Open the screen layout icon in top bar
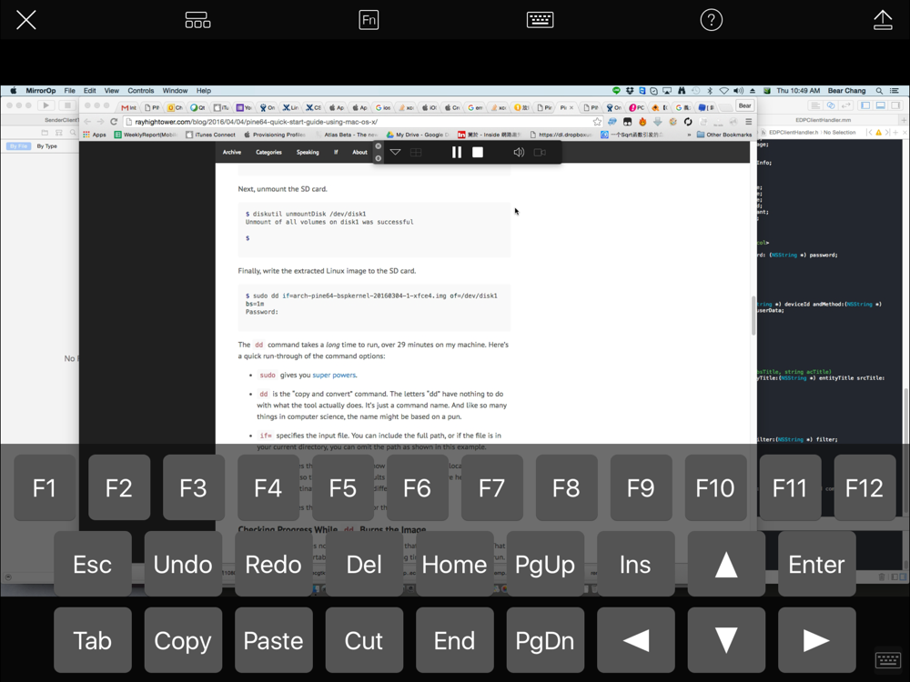The height and width of the screenshot is (682, 910). (197, 20)
